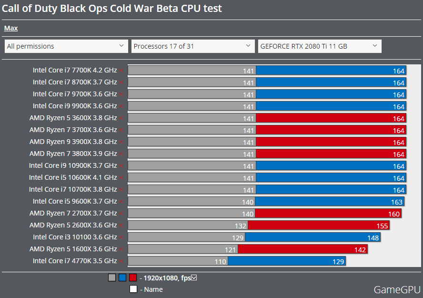This screenshot has width=423, height=298.
Task: Remove Intel Core i7 10700K row via red X
Action: tap(121, 189)
